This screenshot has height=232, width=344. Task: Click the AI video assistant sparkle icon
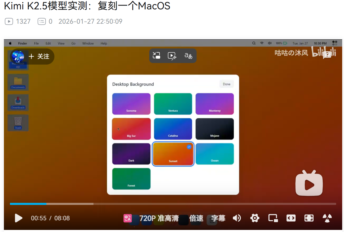coord(172,55)
